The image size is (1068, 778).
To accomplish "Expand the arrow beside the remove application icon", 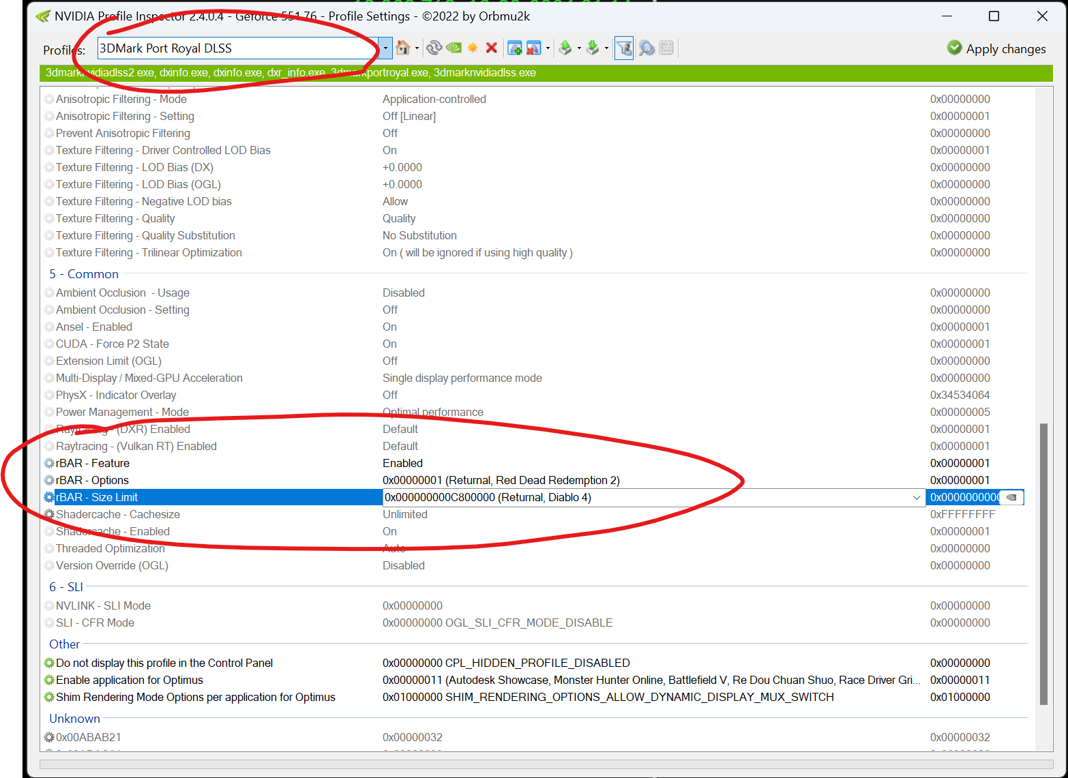I will [548, 48].
